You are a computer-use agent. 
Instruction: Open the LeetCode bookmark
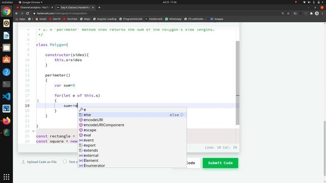tap(196, 19)
